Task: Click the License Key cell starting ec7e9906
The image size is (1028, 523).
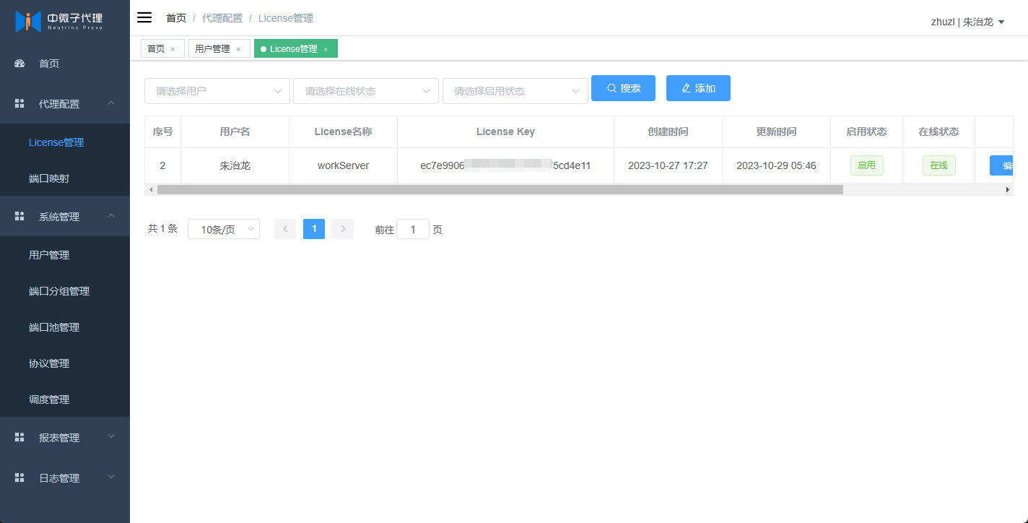Action: (x=505, y=165)
